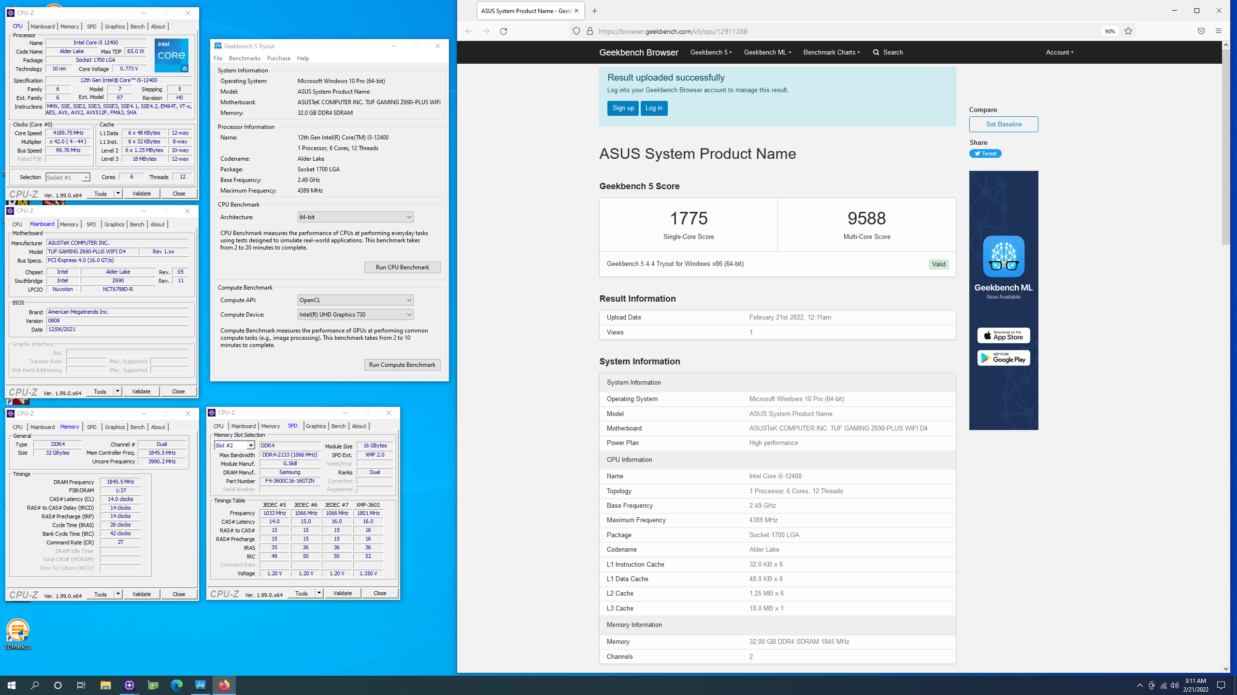
Task: Validate in the SPD CPU-Z window
Action: click(343, 593)
